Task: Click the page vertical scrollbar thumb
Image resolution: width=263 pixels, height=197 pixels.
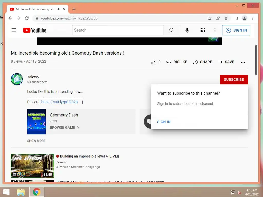Action: [x=256, y=60]
